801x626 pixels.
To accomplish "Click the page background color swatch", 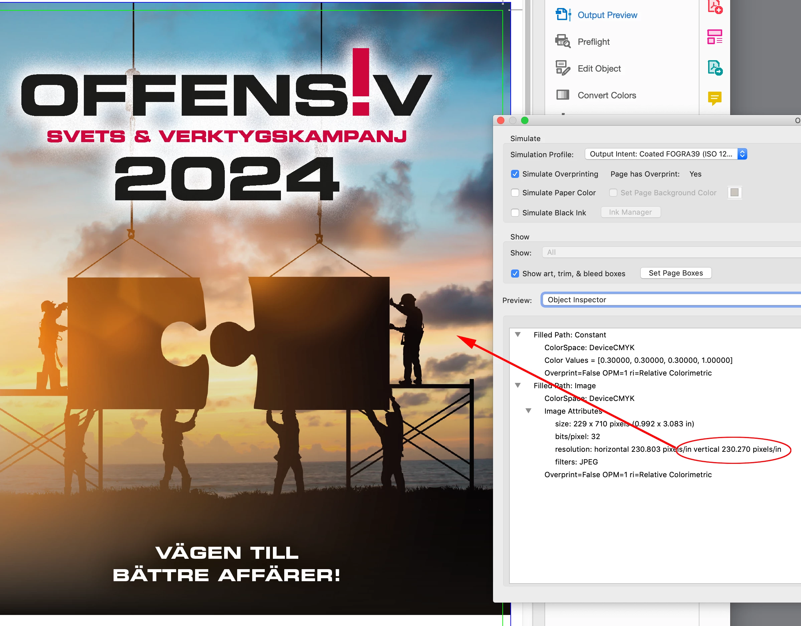I will click(735, 193).
